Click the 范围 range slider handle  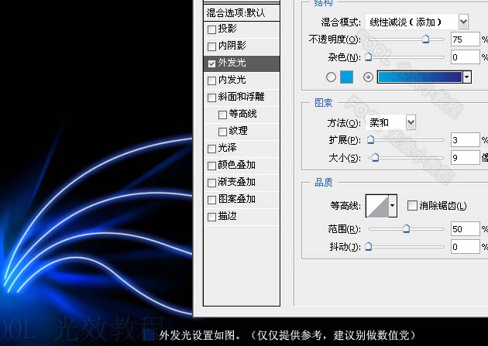click(406, 229)
